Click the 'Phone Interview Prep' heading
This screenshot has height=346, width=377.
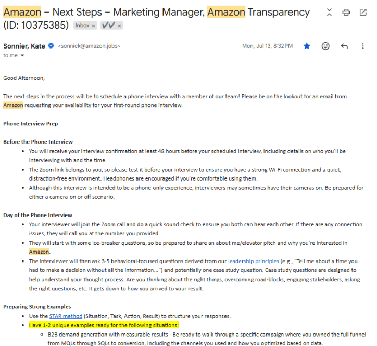tap(31, 124)
